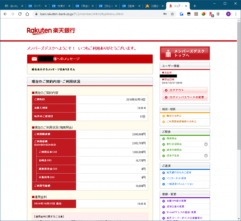Open 返済予定表 link
The image size is (241, 221).
pyautogui.click(x=173, y=156)
